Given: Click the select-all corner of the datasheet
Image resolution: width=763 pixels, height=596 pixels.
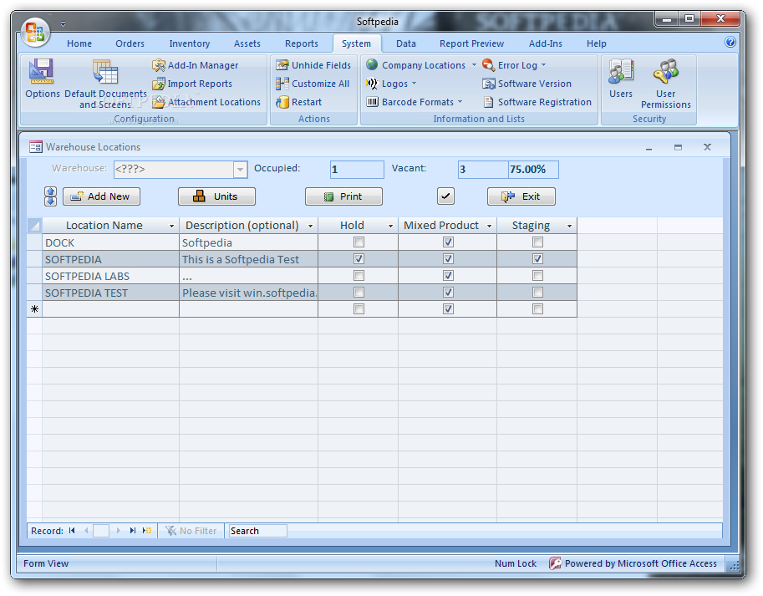Looking at the screenshot, I should 34,226.
